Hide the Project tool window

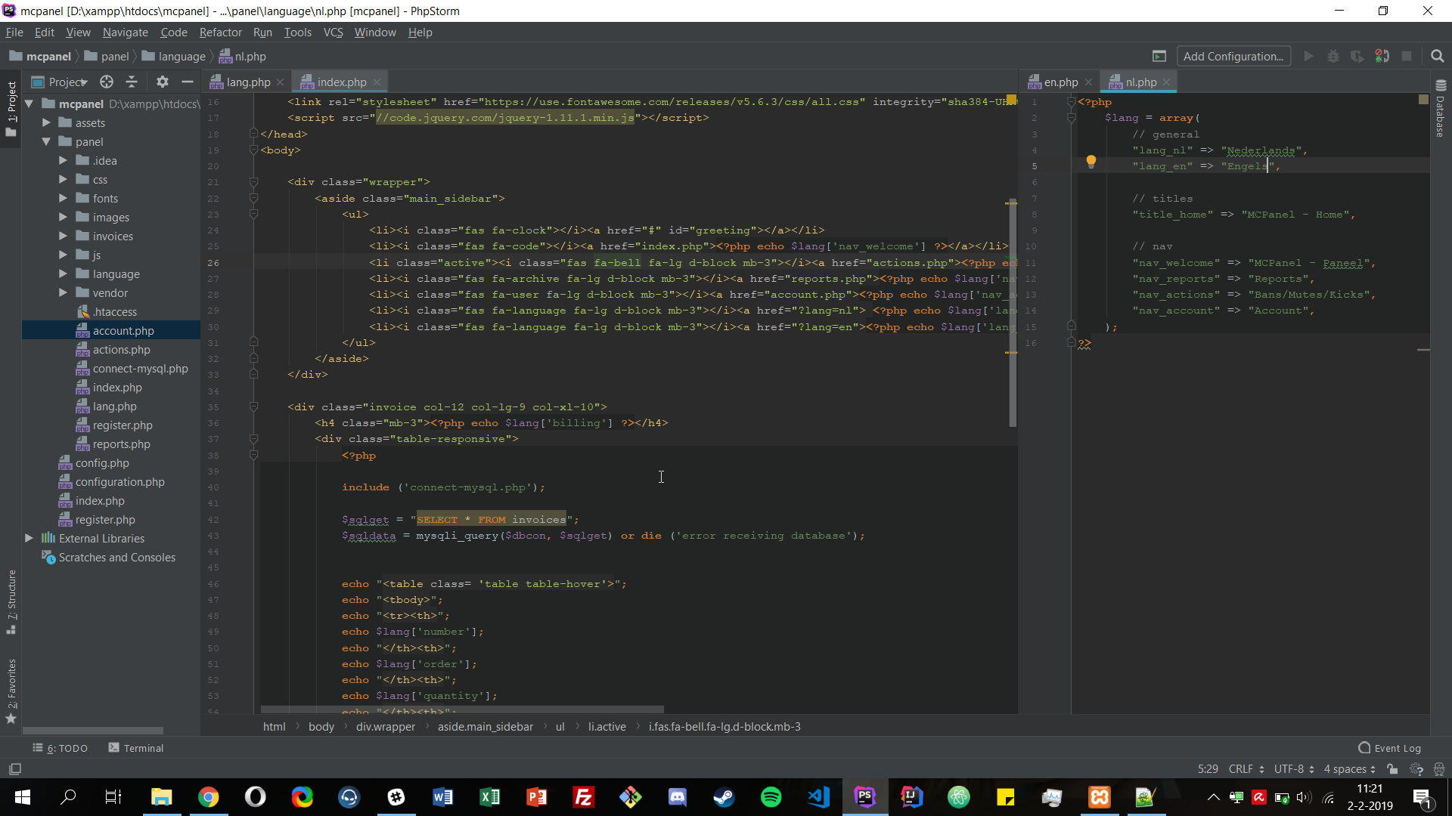pyautogui.click(x=188, y=82)
